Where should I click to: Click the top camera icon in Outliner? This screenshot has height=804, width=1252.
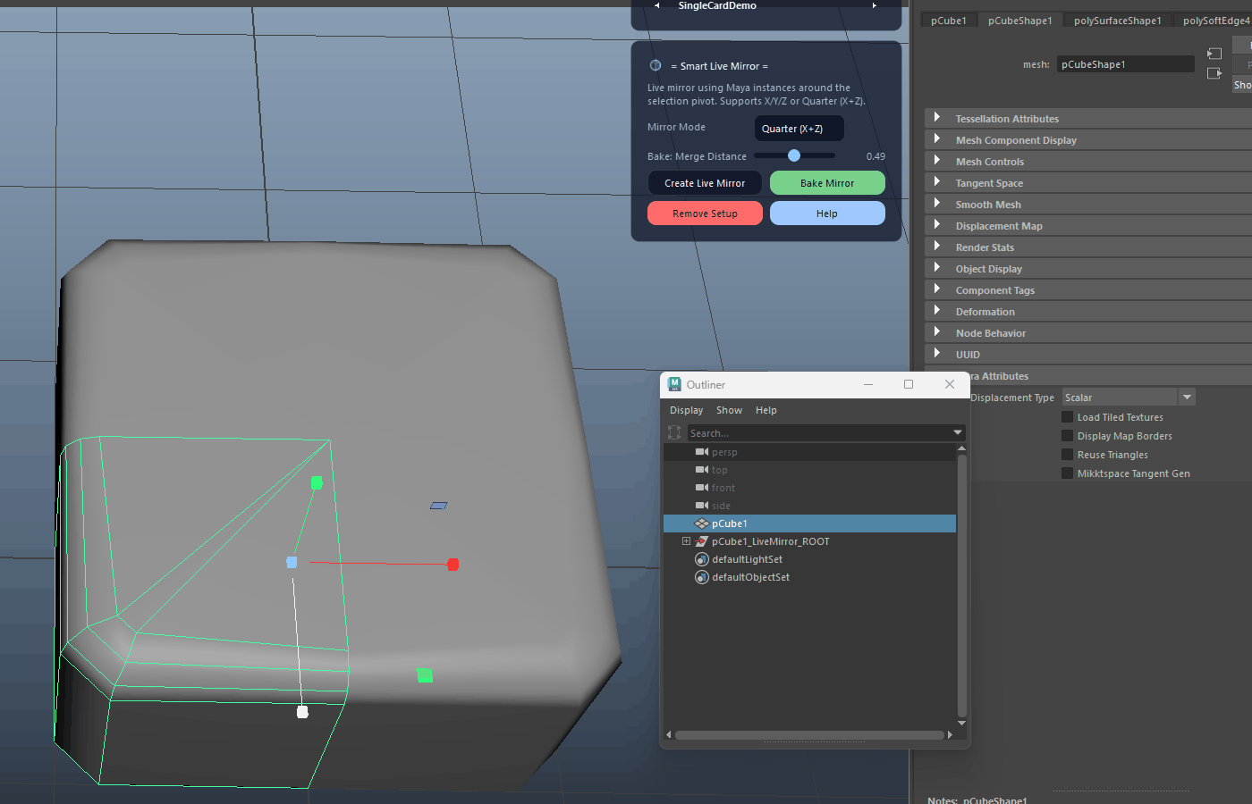tap(702, 470)
